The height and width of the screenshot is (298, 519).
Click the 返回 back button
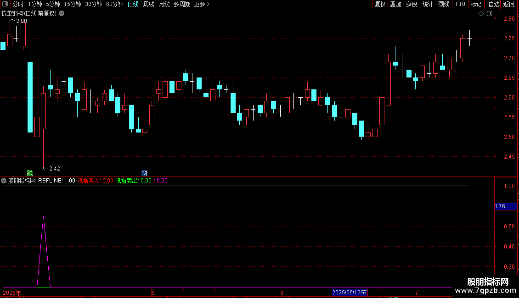(x=509, y=4)
